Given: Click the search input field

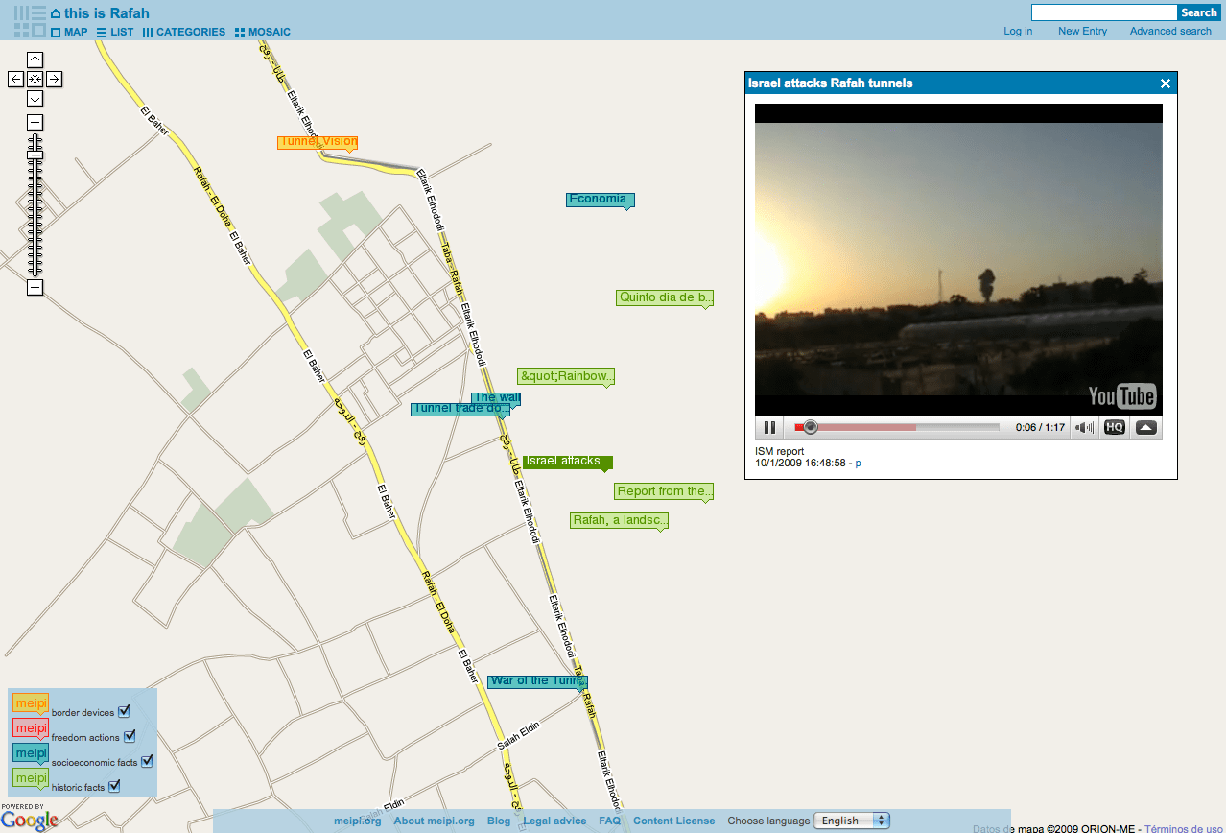Looking at the screenshot, I should click(x=1104, y=12).
